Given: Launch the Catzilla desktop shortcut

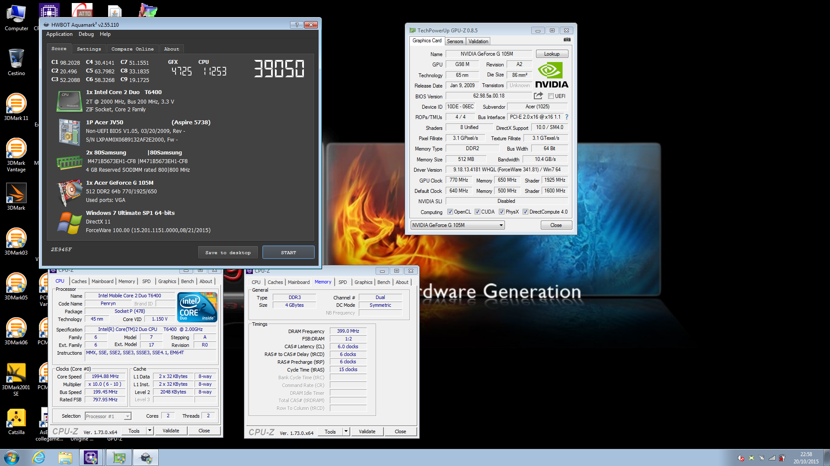Looking at the screenshot, I should point(16,421).
